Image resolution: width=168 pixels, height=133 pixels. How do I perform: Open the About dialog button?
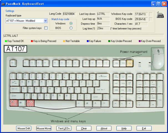pyautogui.click(x=104, y=128)
